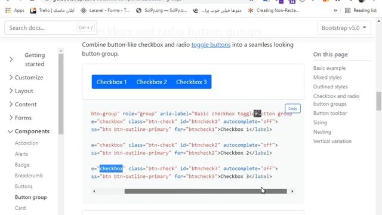Open the SciPy.org bookmark
This screenshot has width=382, height=215.
pos(162,11)
